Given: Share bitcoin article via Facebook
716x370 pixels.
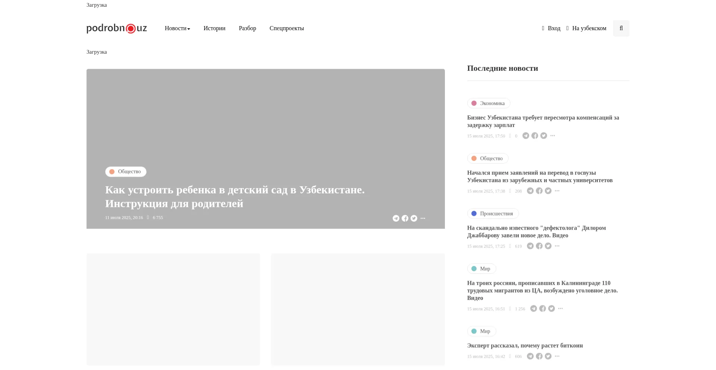Looking at the screenshot, I should pyautogui.click(x=539, y=356).
